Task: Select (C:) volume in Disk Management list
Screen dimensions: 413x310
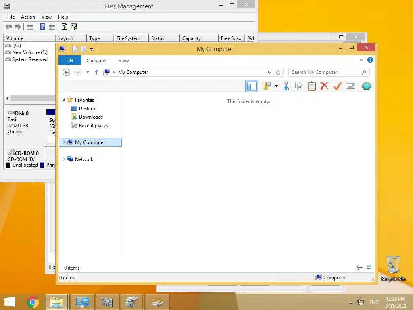Action: [x=13, y=46]
